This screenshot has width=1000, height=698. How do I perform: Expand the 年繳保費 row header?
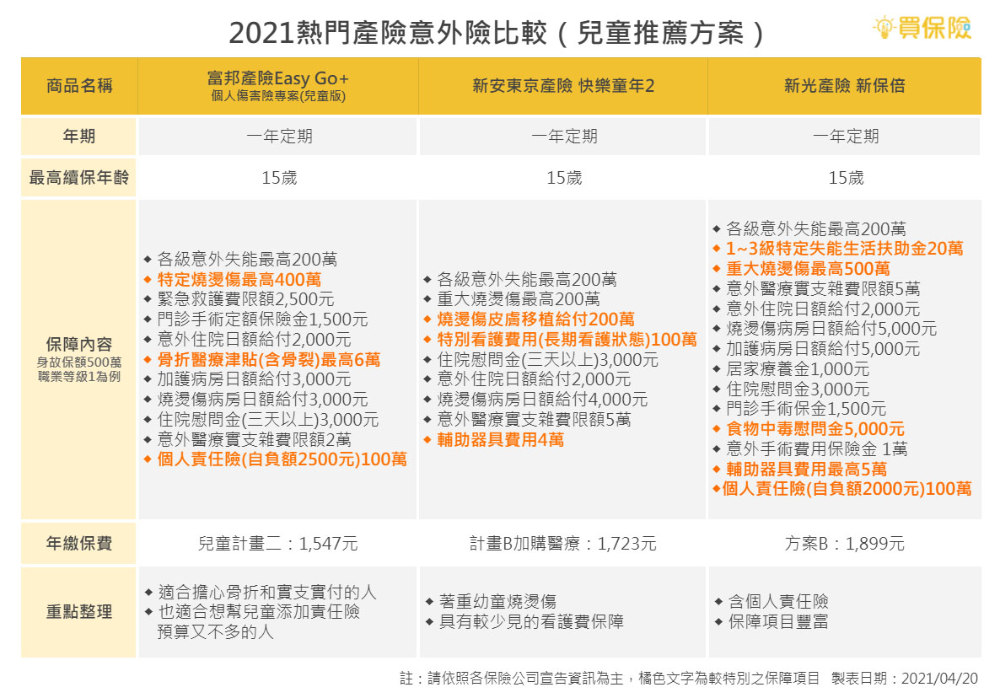(x=78, y=543)
